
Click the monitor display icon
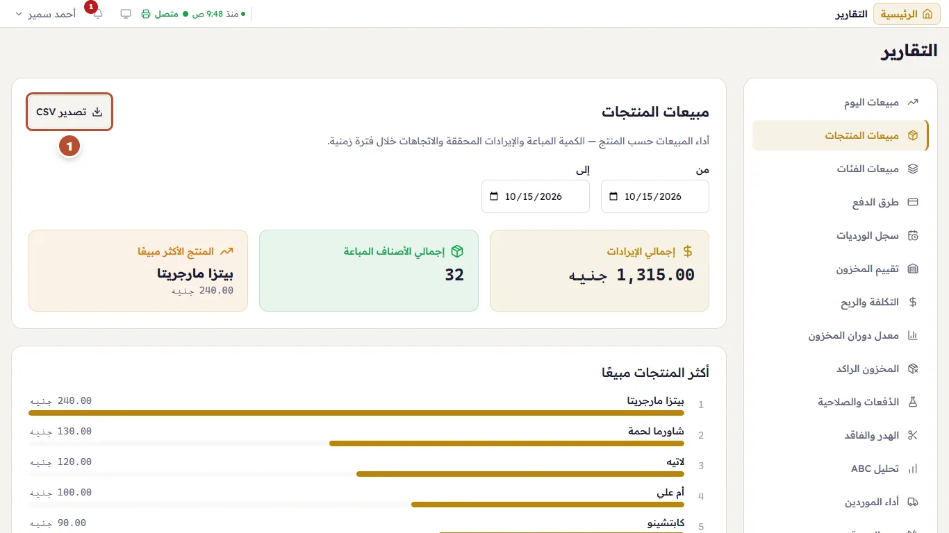point(126,14)
